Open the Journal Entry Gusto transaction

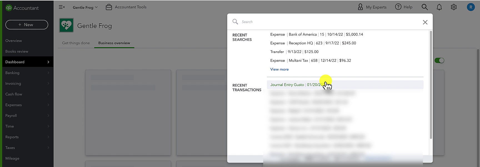point(345,85)
